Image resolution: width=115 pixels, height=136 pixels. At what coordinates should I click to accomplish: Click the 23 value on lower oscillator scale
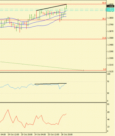108,127
